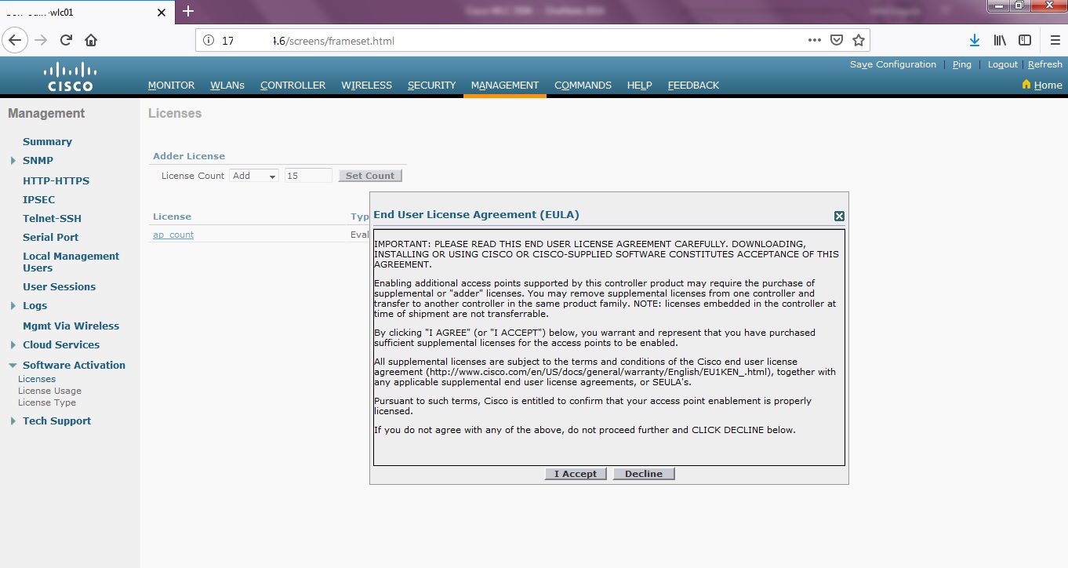Screen dimensions: 1068x568
Task: Open page actions three-dot menu
Action: 815,40
